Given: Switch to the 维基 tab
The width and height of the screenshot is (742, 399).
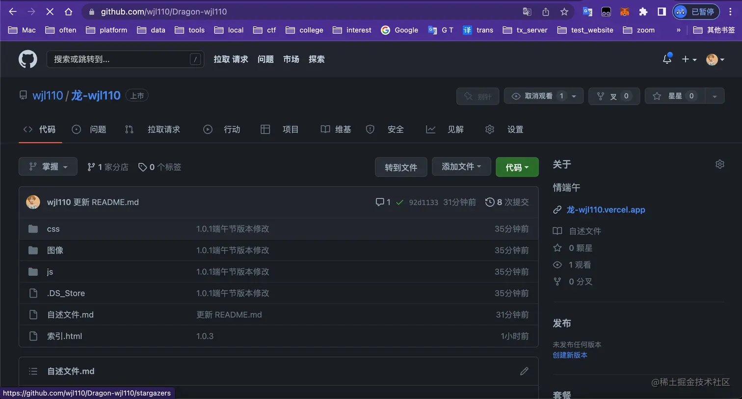Looking at the screenshot, I should click(336, 129).
